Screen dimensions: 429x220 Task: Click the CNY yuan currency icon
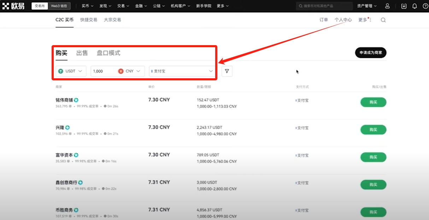click(121, 71)
